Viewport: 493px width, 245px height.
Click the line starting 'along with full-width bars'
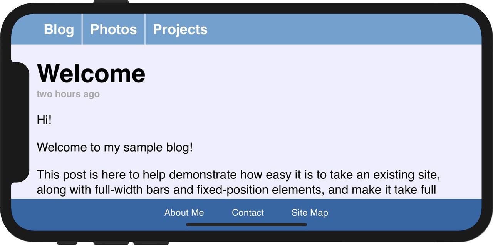[236, 190]
